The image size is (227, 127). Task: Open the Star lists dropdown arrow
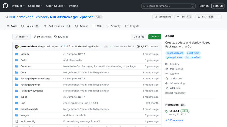click(219, 17)
